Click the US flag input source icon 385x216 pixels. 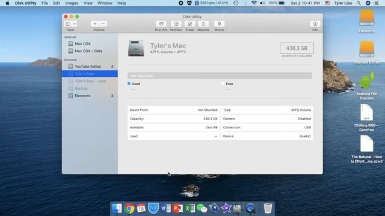pos(327,3)
